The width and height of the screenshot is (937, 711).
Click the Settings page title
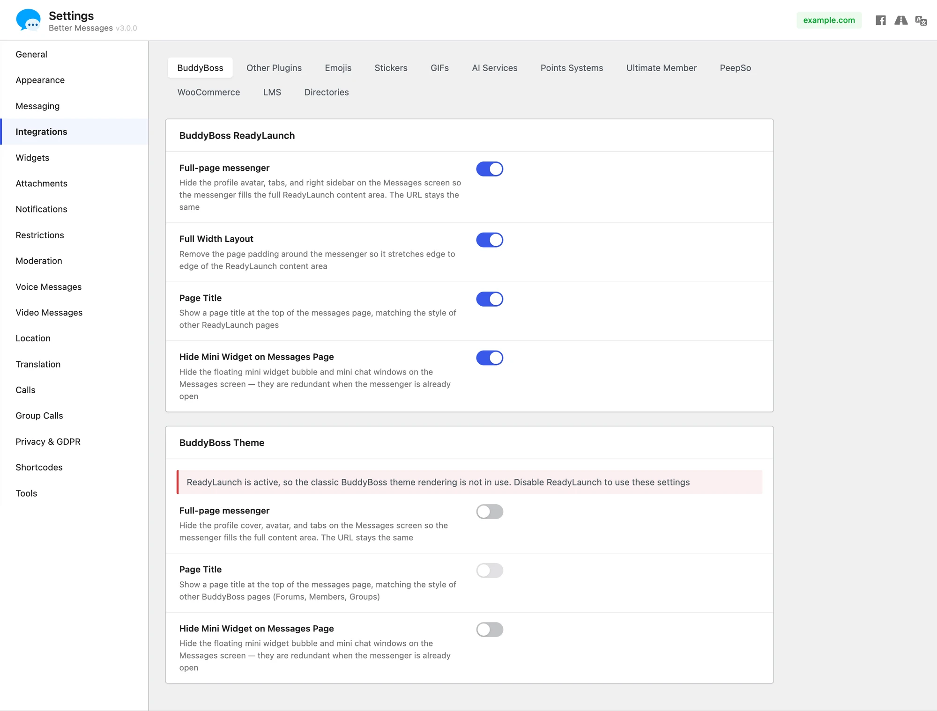71,16
